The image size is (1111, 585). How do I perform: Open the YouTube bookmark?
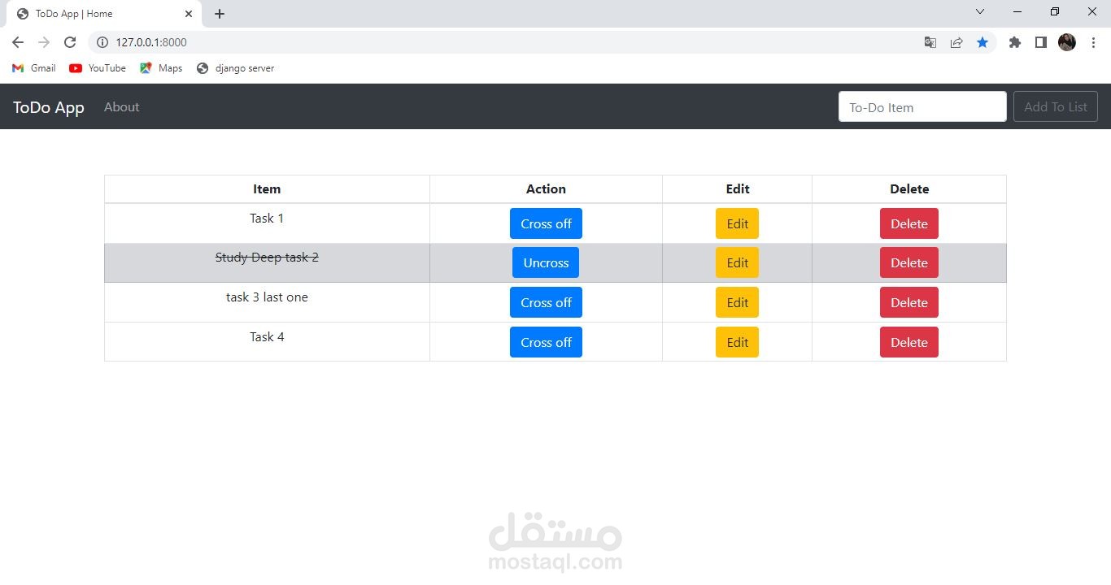click(98, 68)
